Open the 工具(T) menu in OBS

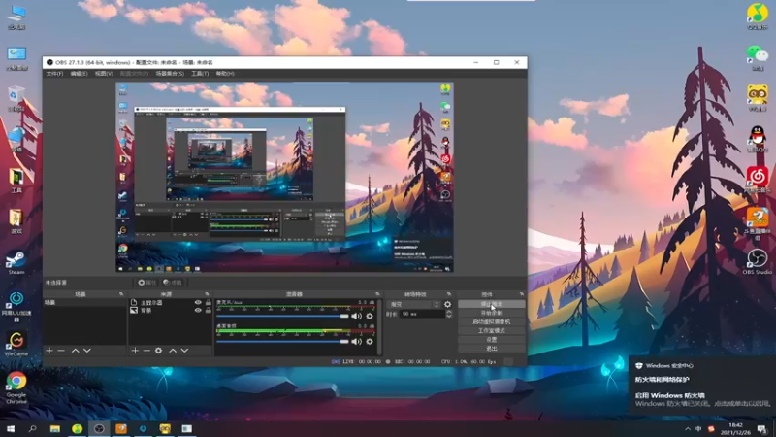200,74
